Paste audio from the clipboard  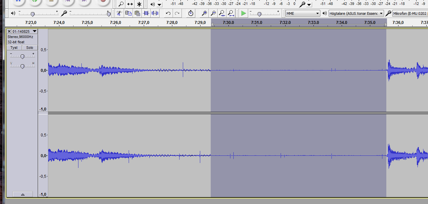[x=137, y=13]
